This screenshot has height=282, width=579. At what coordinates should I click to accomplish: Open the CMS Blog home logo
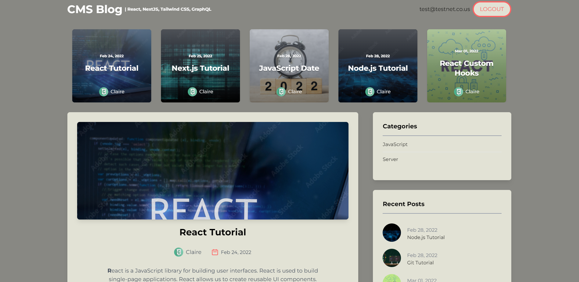click(x=95, y=9)
